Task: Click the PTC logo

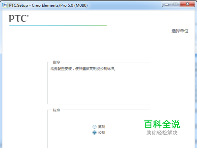Action: (19, 18)
